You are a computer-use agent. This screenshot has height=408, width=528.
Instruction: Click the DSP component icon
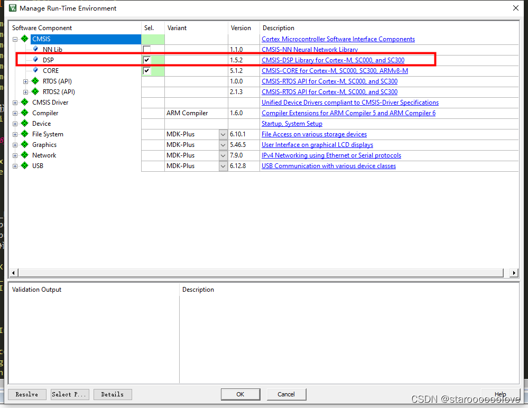coord(34,60)
